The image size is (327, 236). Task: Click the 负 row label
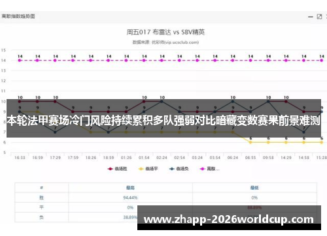tap(41, 217)
